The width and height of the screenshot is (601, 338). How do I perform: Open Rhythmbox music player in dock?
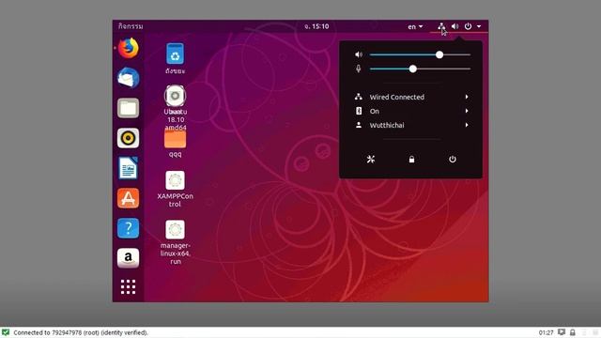point(129,138)
